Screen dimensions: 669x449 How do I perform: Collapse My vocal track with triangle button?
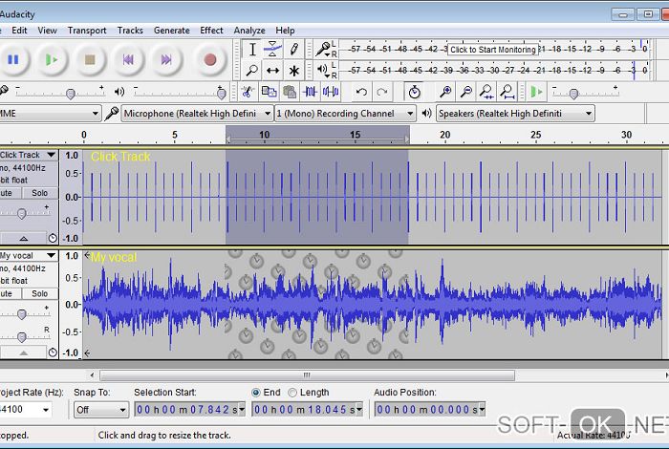[23, 353]
